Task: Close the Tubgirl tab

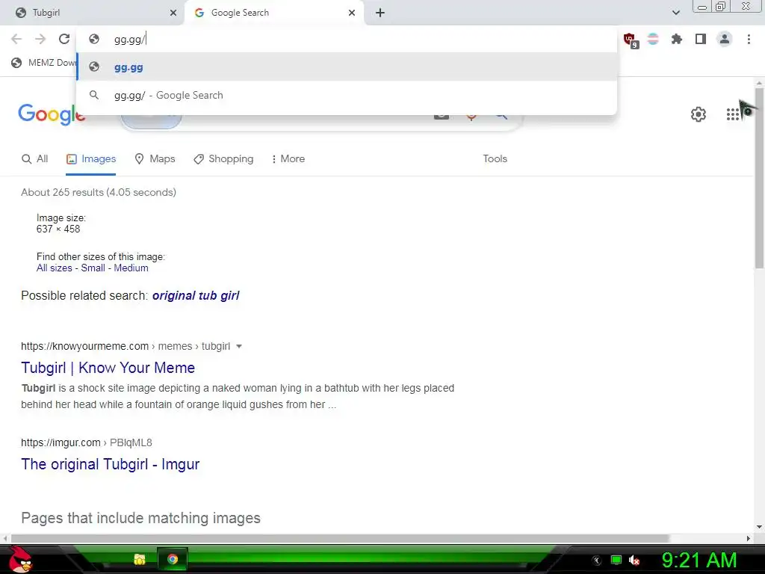Action: tap(173, 13)
